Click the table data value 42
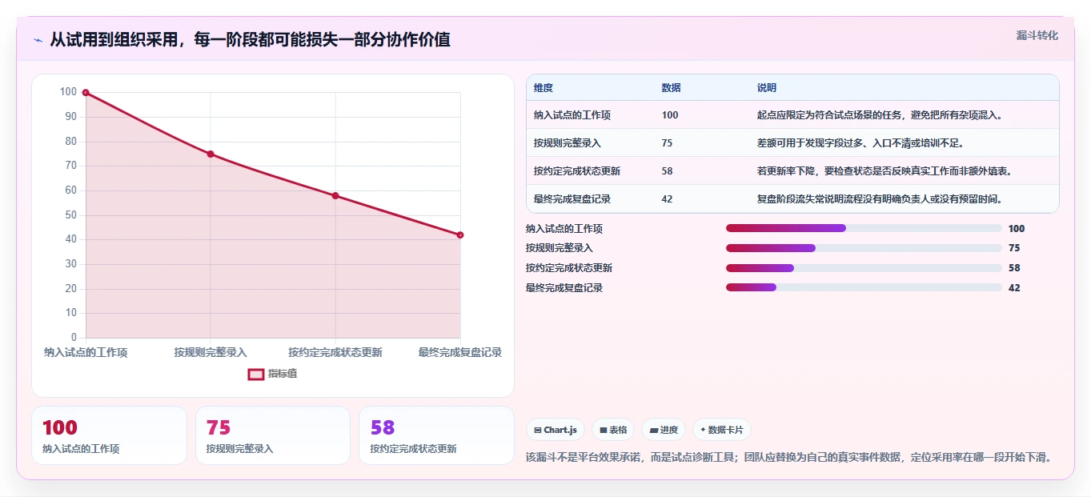The height and width of the screenshot is (497, 1091). coord(668,199)
